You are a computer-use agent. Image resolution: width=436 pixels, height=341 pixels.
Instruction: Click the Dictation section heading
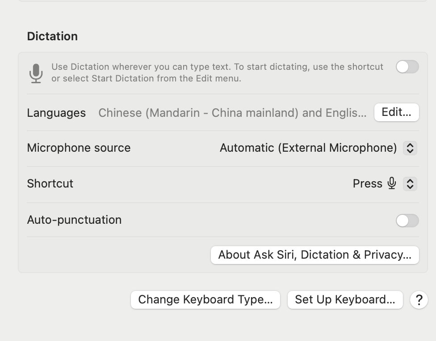(x=52, y=36)
